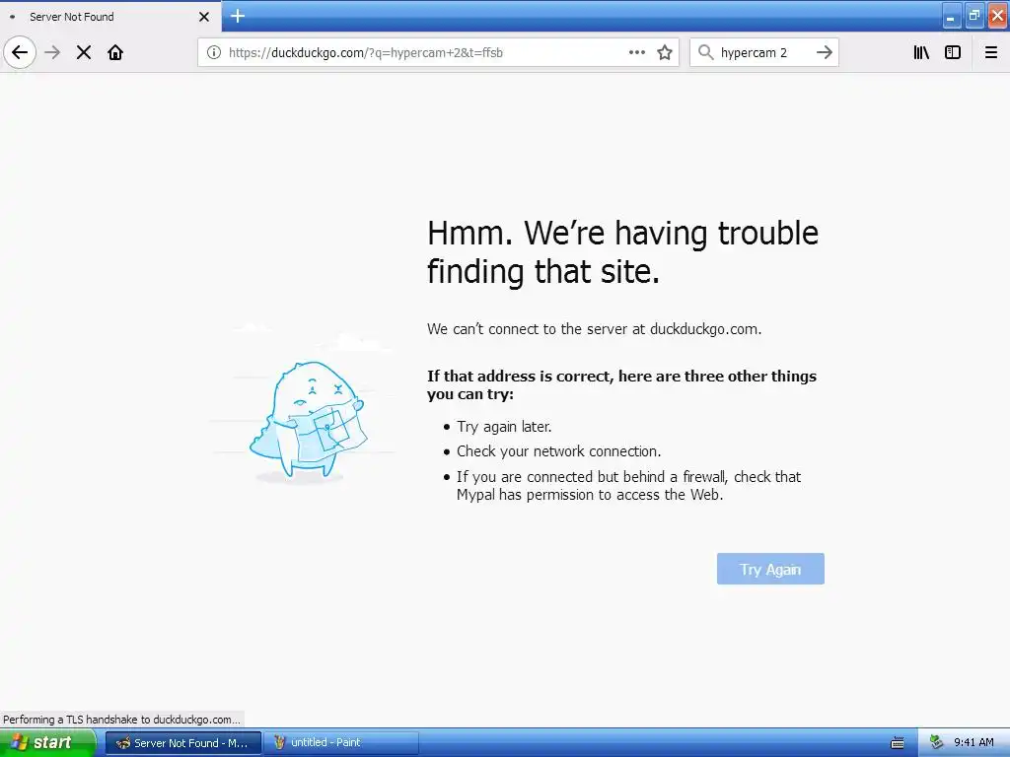Stop loading the page

[x=84, y=52]
